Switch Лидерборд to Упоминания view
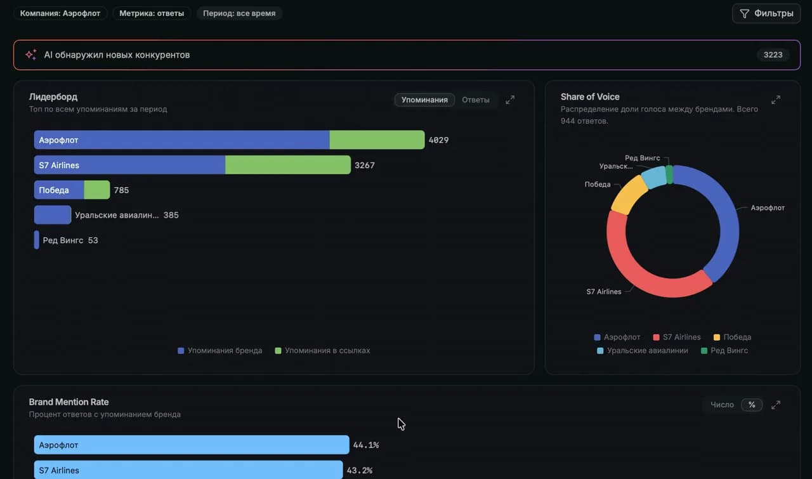 [x=424, y=100]
